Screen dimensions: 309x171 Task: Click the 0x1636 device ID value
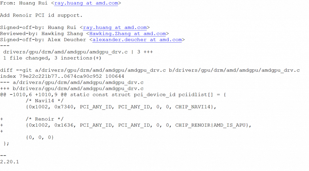pyautogui.click(x=64, y=125)
